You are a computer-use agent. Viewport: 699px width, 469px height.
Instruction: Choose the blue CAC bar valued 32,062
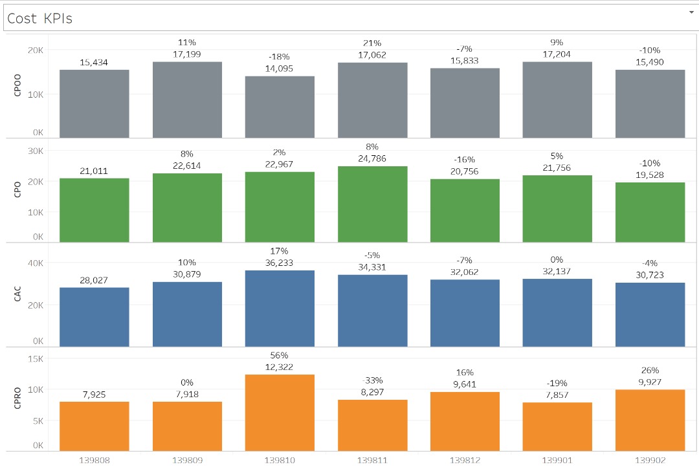tap(465, 312)
